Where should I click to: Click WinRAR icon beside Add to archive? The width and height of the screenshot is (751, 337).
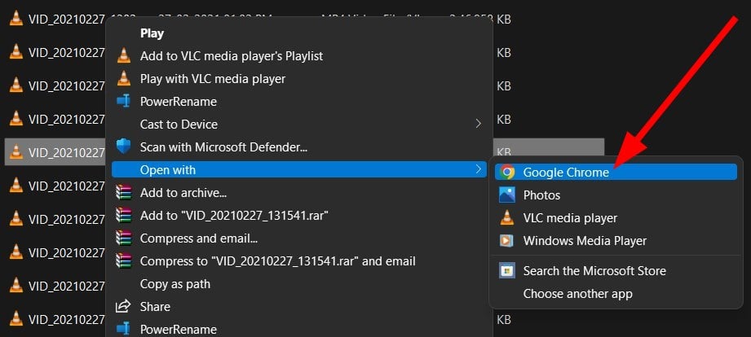pyautogui.click(x=124, y=193)
